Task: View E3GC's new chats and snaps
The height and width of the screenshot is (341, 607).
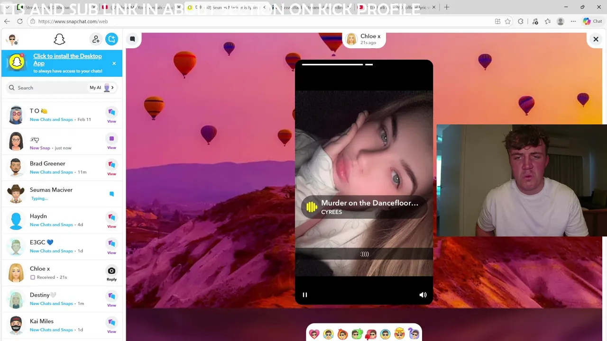Action: pyautogui.click(x=111, y=246)
